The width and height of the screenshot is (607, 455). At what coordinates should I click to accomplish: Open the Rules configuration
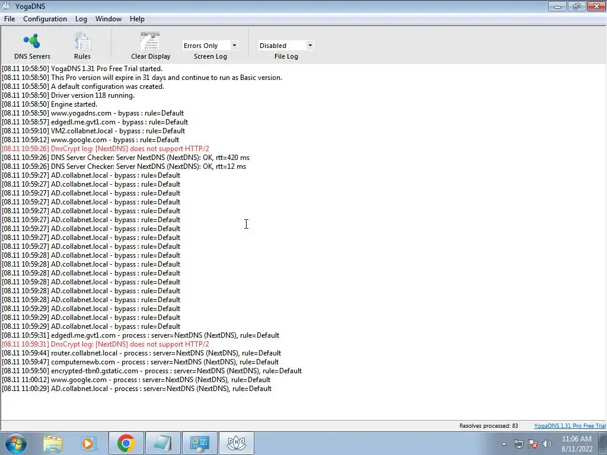(82, 46)
